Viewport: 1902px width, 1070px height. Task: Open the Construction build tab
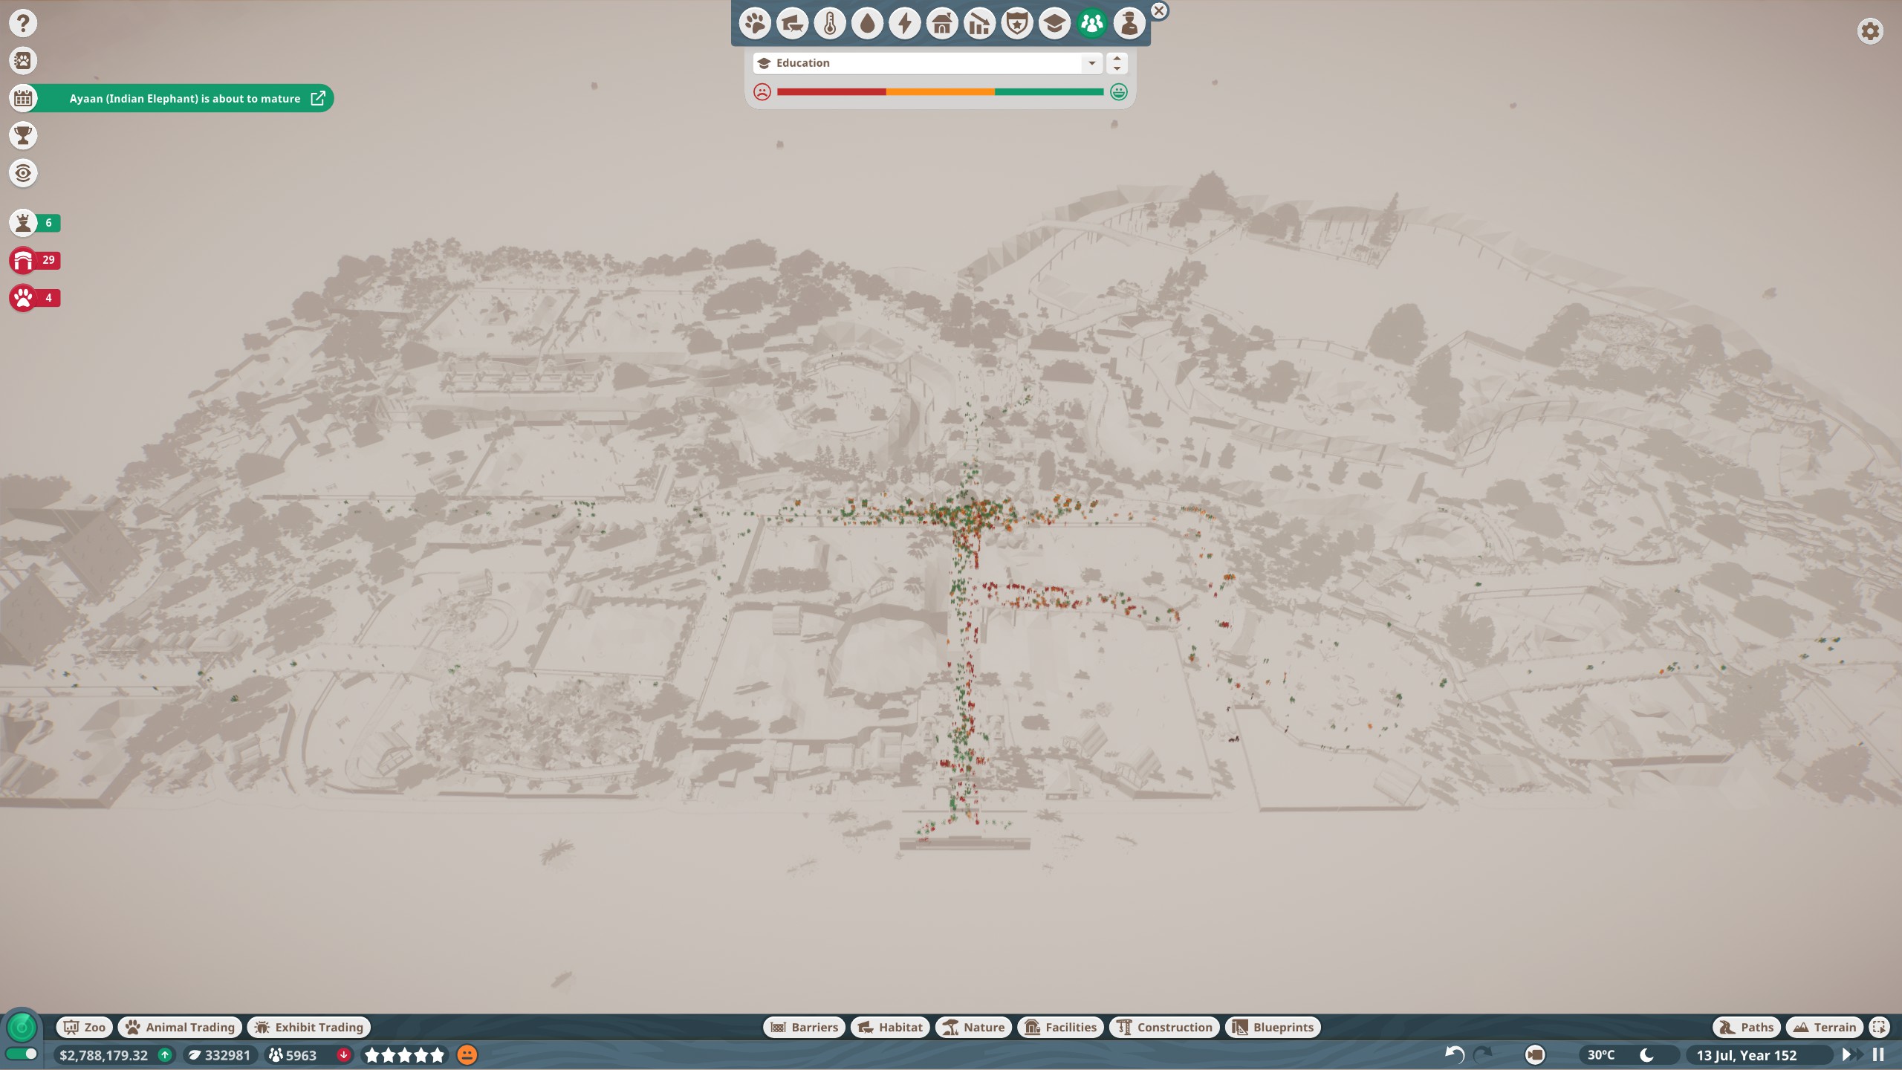point(1164,1027)
